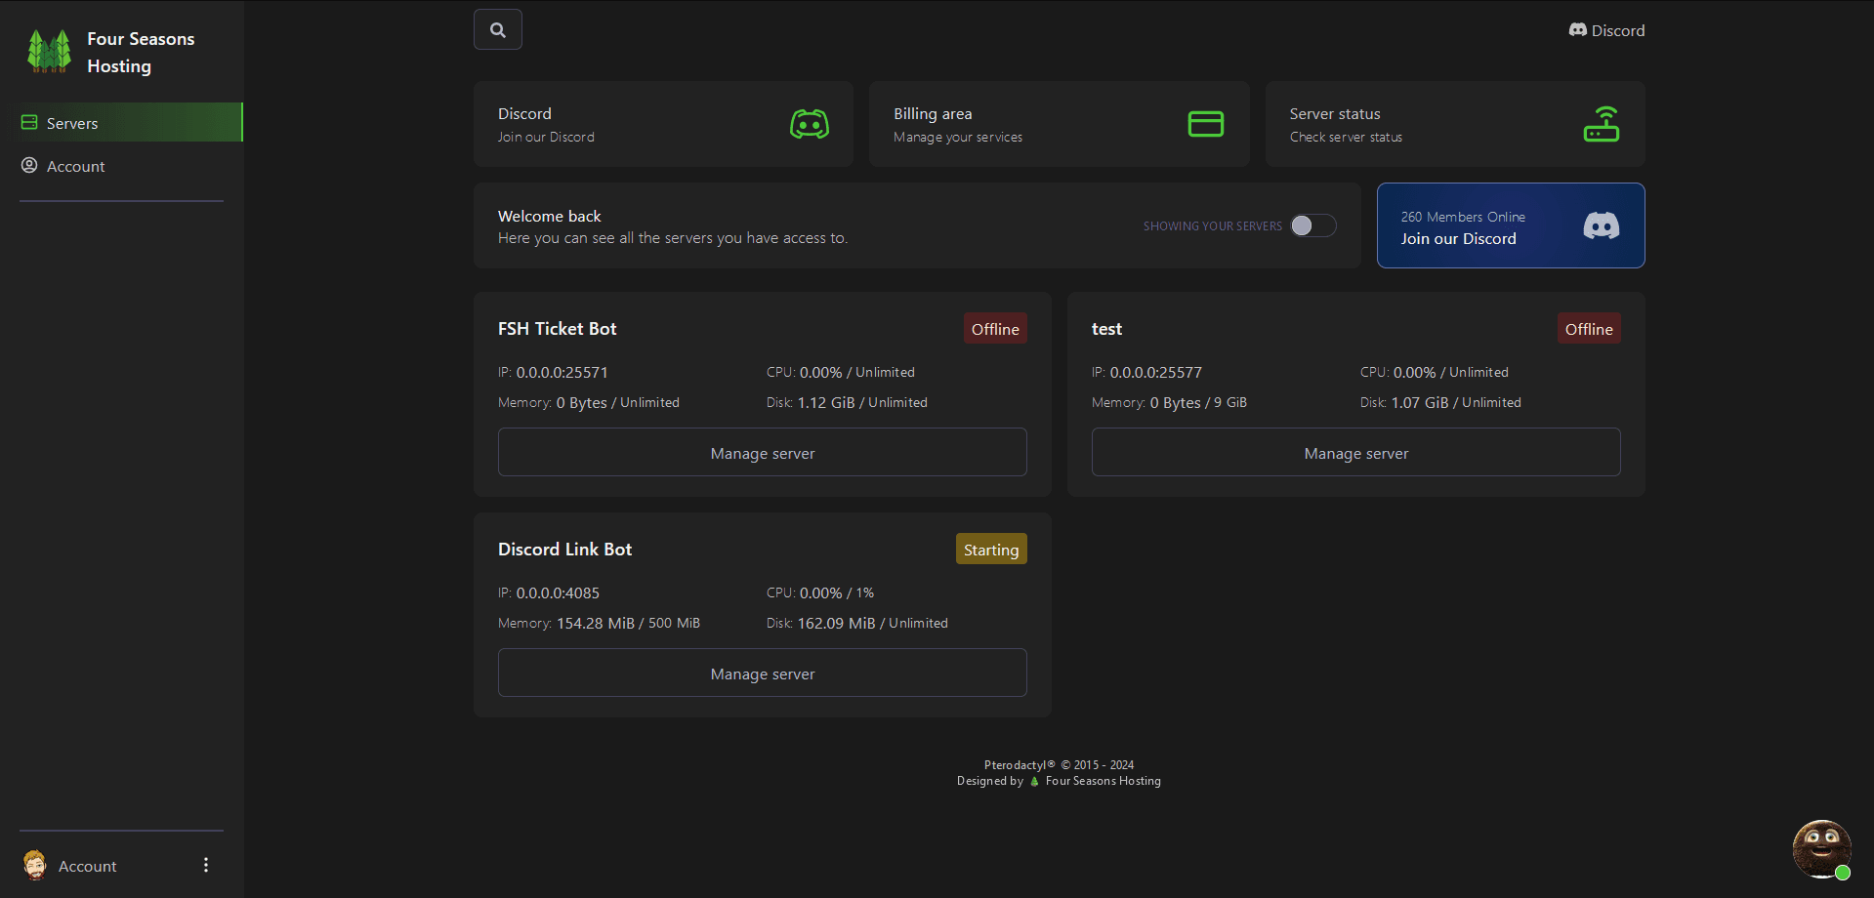The width and height of the screenshot is (1874, 898).
Task: Click the Account label at bottom left
Action: pos(88,866)
